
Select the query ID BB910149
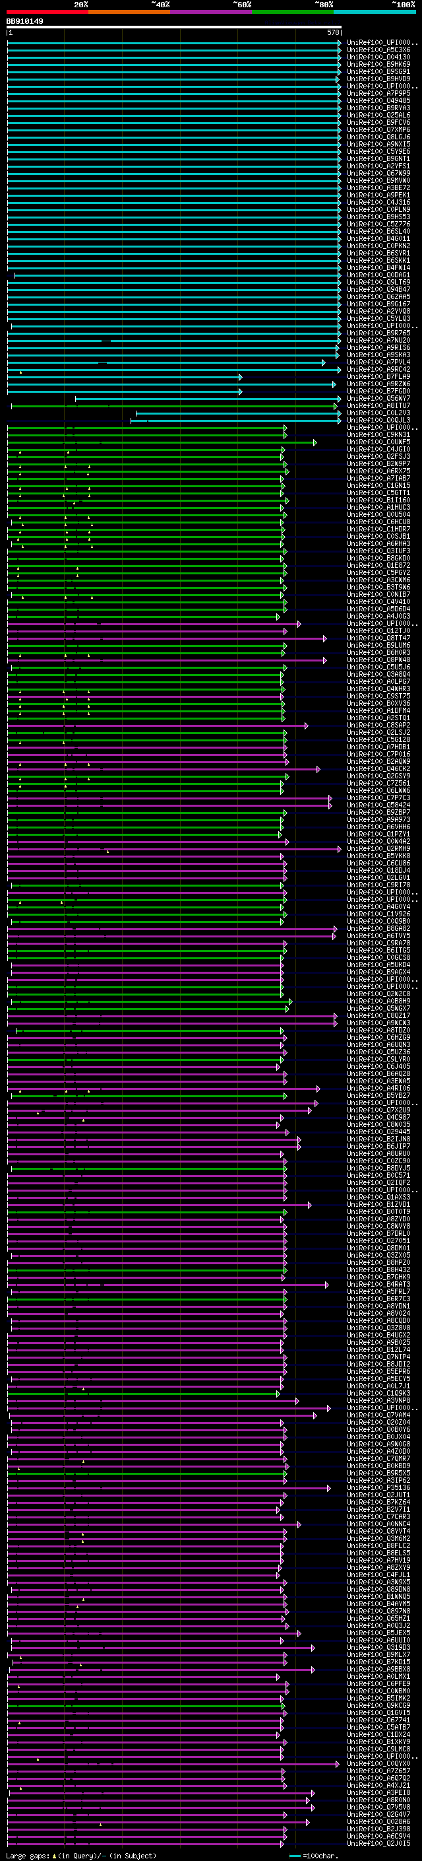[24, 22]
